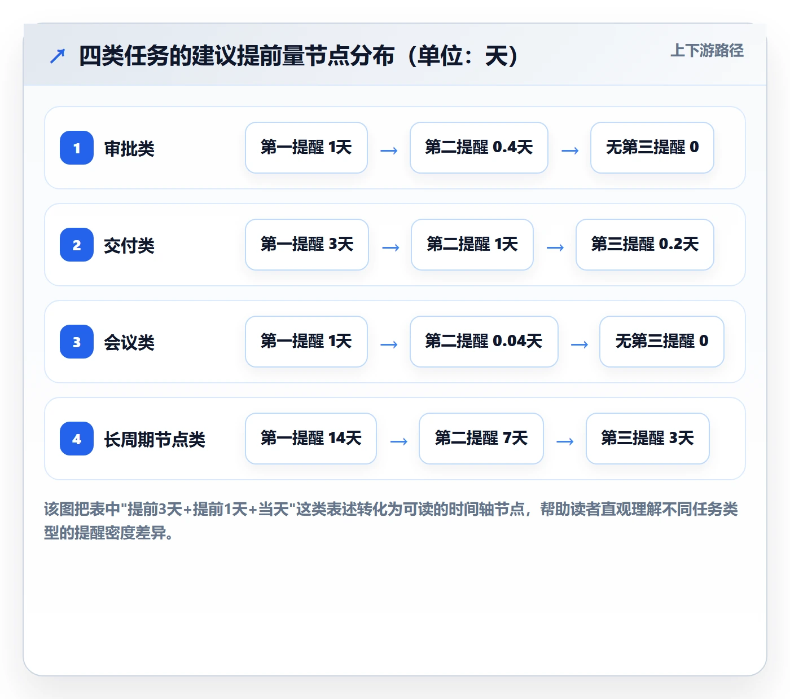
Task: Click the 第一提醒 3天 node
Action: coord(307,245)
